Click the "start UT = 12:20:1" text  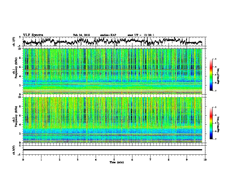coord(141,35)
